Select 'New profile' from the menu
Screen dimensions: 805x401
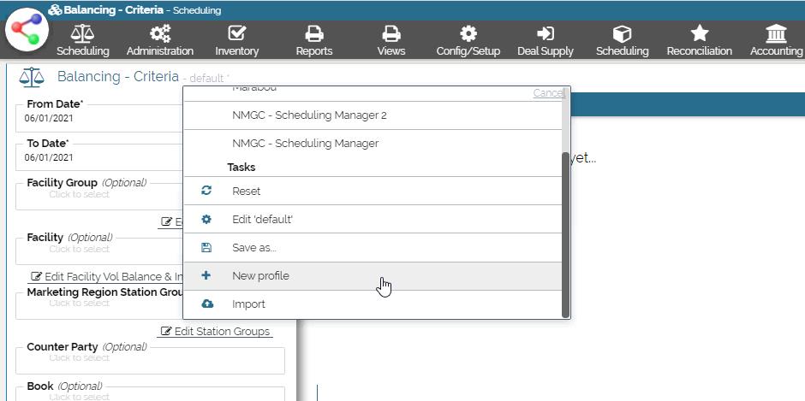point(260,276)
